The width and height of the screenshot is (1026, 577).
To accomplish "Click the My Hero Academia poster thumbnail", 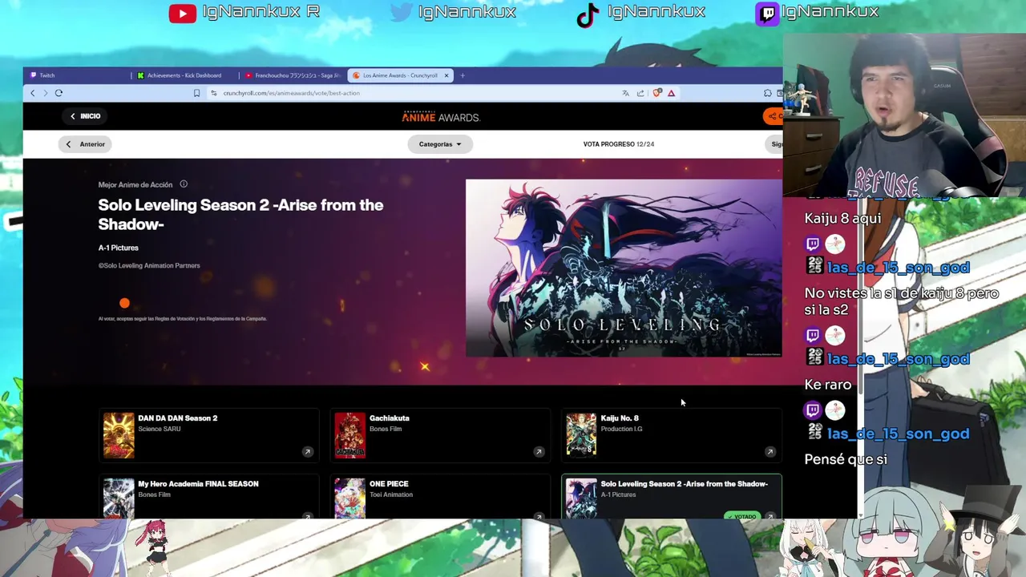I will coord(119,498).
